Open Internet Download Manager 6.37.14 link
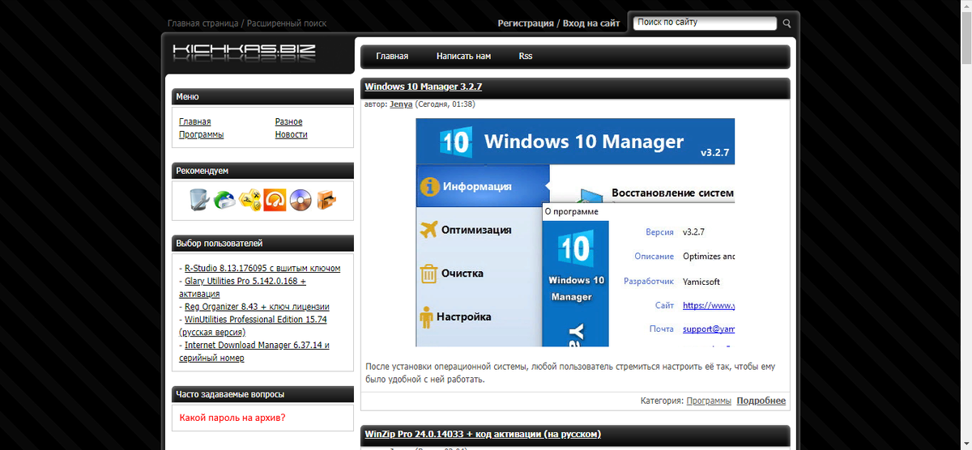The width and height of the screenshot is (972, 450). tap(254, 351)
